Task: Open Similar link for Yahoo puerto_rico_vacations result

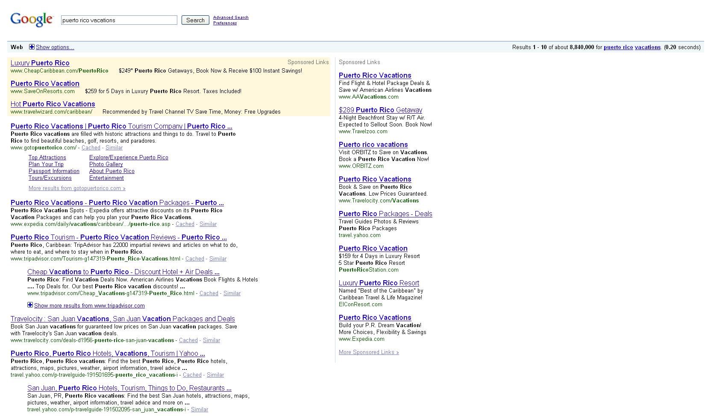Action: [215, 375]
